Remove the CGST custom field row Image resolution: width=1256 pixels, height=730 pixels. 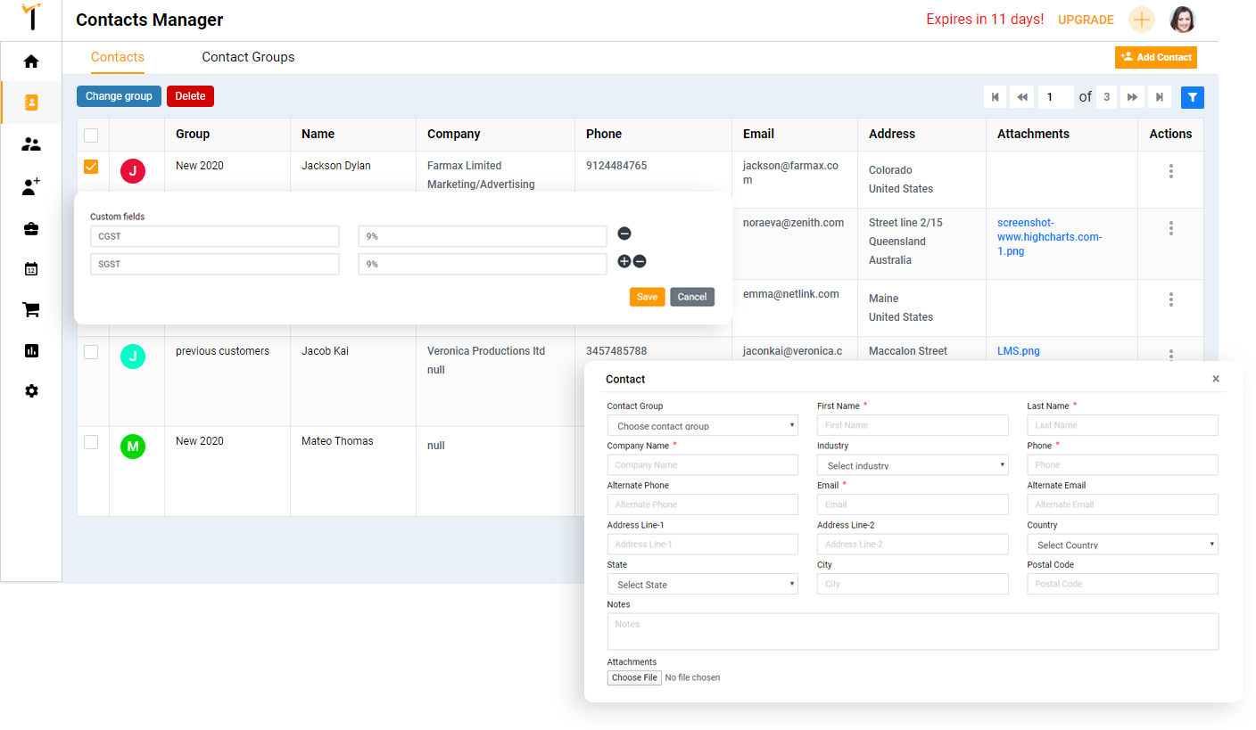[624, 234]
